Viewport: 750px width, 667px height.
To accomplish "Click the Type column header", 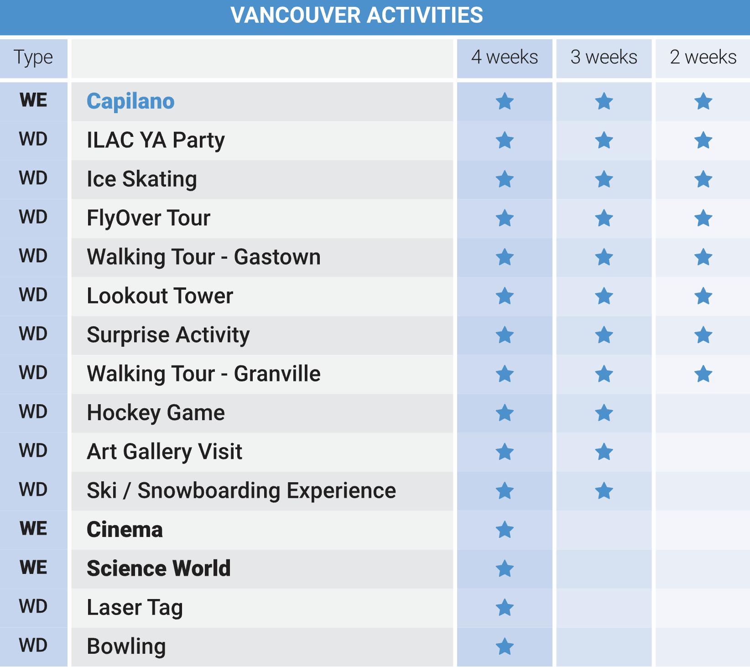I will click(33, 58).
